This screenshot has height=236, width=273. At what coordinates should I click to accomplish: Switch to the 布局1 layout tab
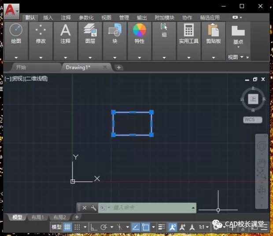[37, 217]
